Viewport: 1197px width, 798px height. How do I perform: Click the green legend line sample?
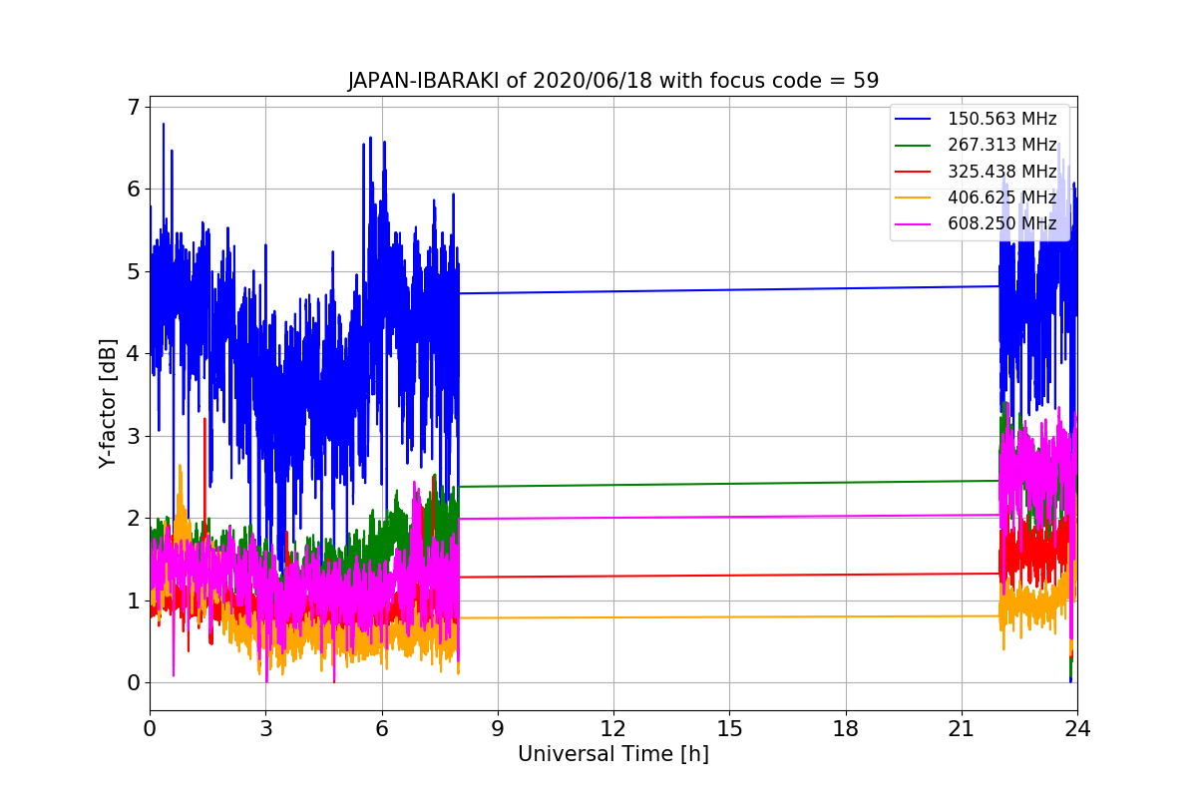914,145
